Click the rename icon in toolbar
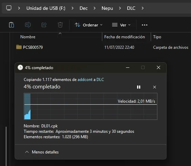191x166 pixels. pos(28,25)
